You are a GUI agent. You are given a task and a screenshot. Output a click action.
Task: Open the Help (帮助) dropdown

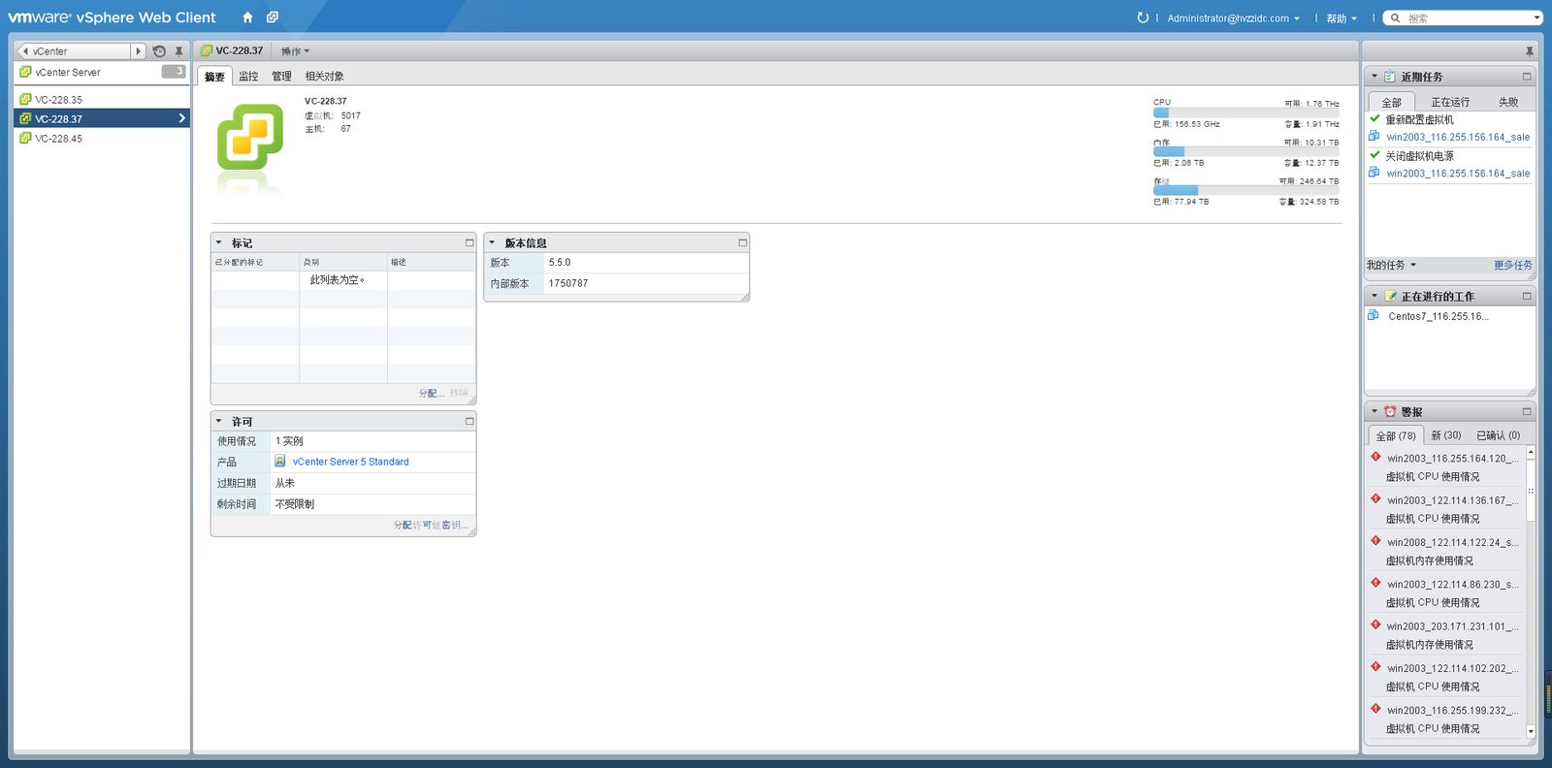[1342, 17]
